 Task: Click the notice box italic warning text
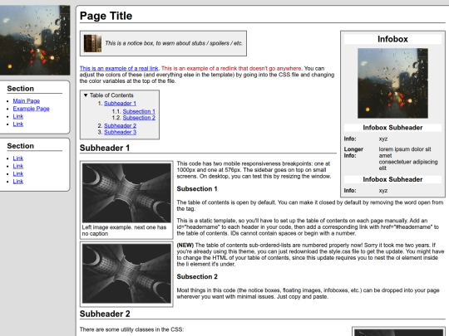click(x=174, y=43)
